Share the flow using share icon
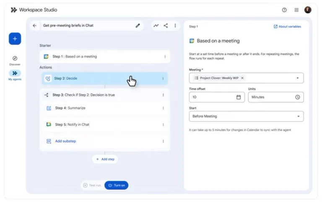The width and height of the screenshot is (322, 202). pyautogui.click(x=166, y=26)
